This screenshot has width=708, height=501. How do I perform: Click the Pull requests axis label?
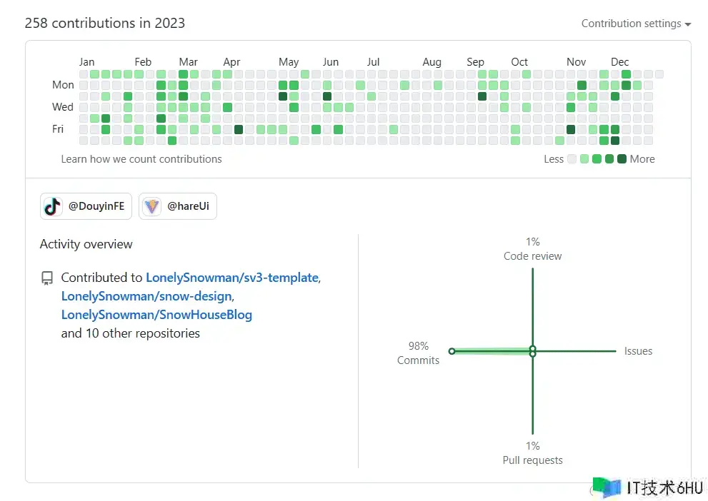532,460
